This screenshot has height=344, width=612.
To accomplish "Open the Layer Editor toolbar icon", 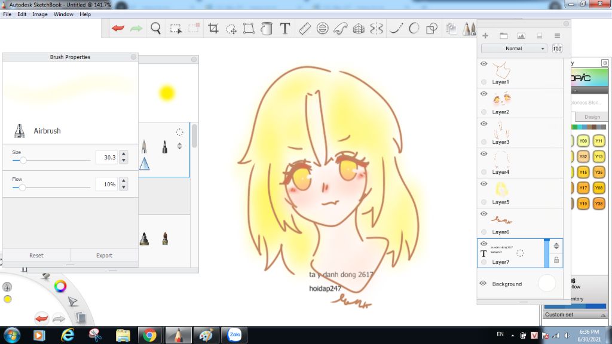I will click(x=451, y=29).
